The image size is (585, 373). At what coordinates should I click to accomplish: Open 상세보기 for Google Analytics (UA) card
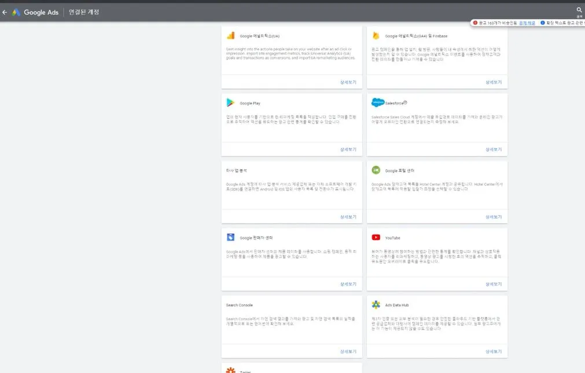point(348,82)
